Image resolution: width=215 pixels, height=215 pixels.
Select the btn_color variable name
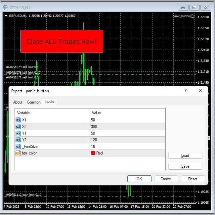(x=29, y=153)
